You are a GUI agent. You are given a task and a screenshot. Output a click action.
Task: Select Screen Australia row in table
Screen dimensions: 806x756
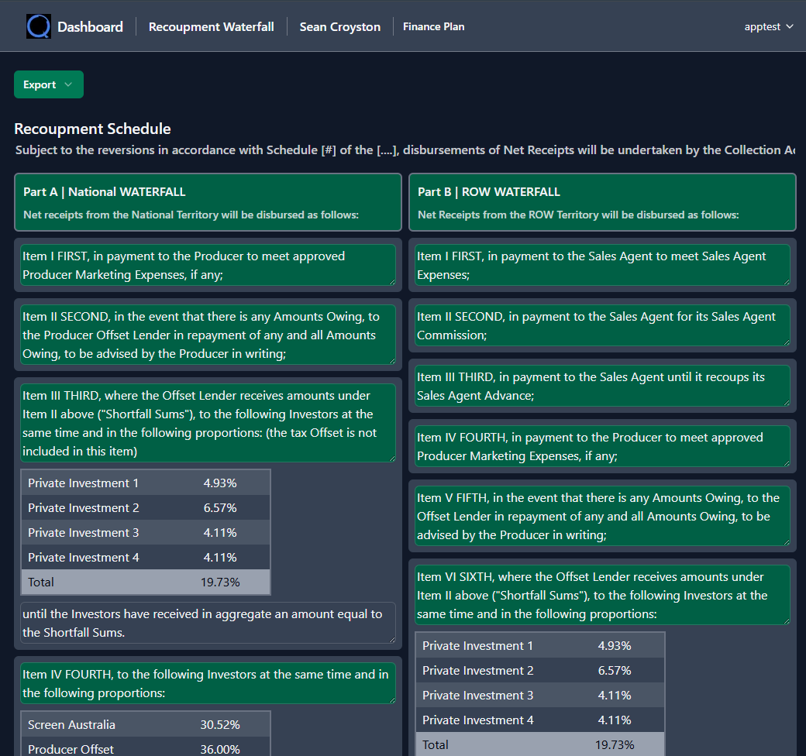pos(146,724)
